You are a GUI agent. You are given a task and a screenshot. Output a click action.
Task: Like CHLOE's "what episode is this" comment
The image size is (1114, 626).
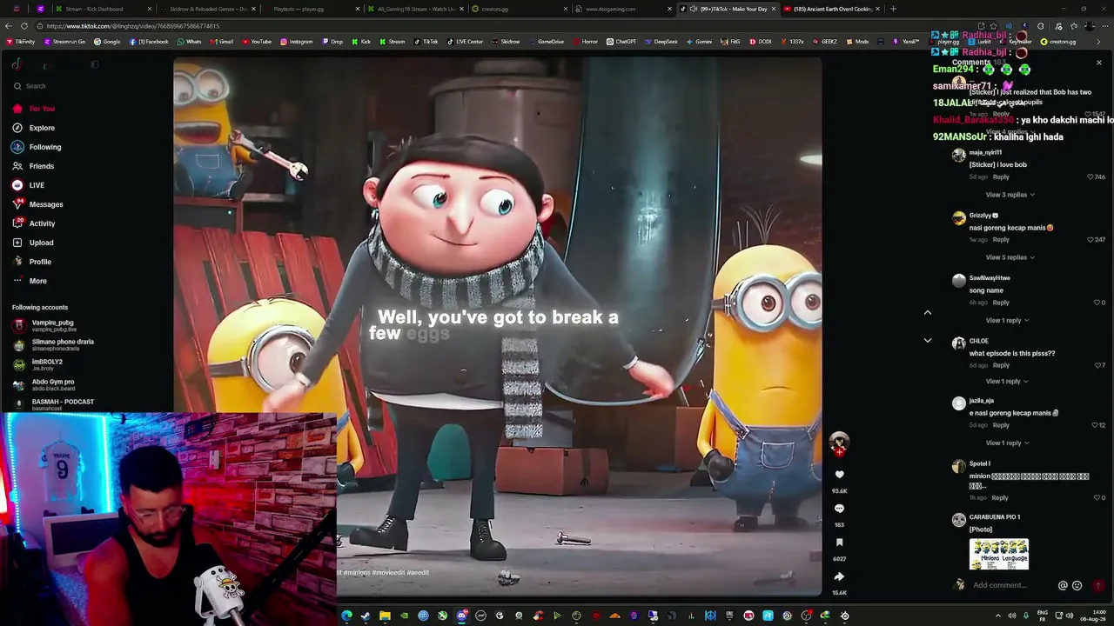coord(1097,365)
